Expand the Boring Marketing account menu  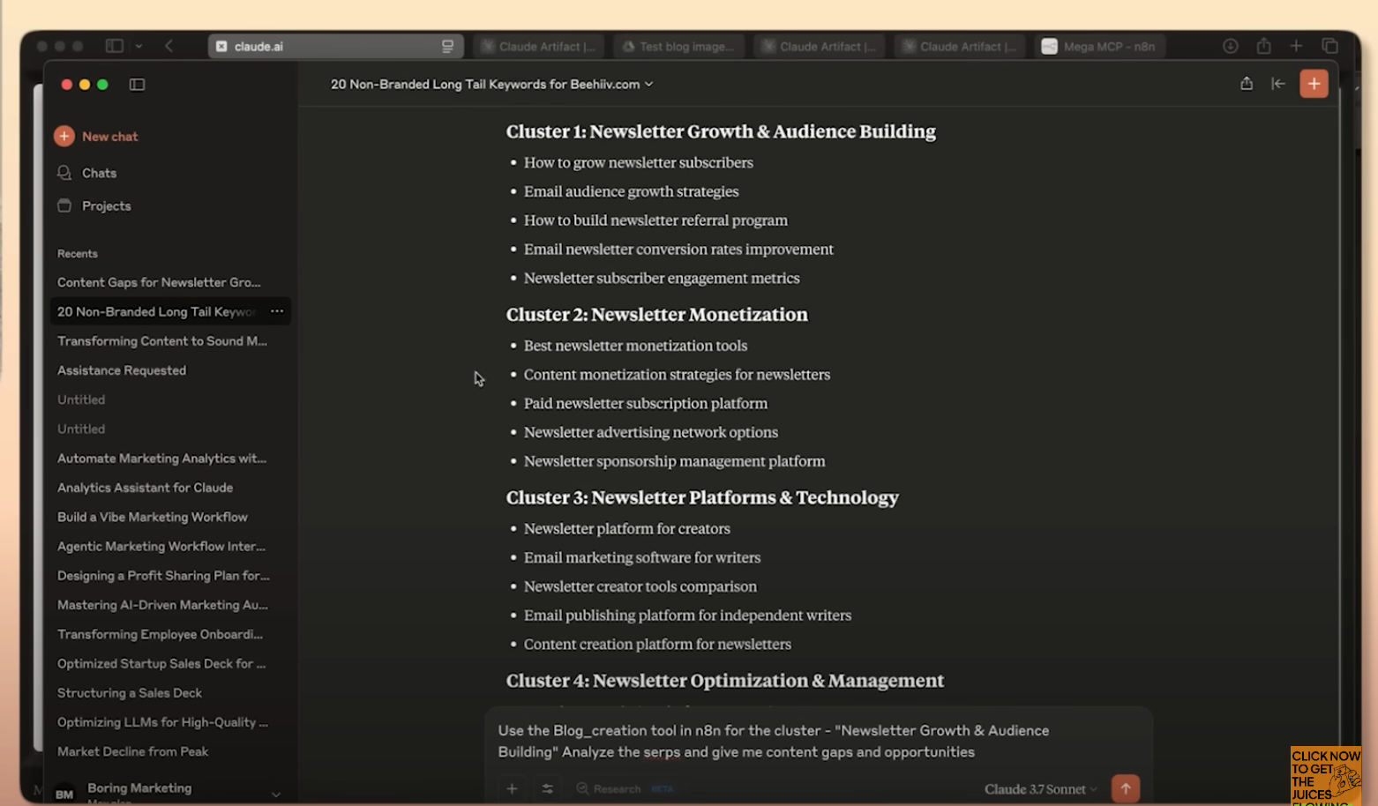coord(276,794)
